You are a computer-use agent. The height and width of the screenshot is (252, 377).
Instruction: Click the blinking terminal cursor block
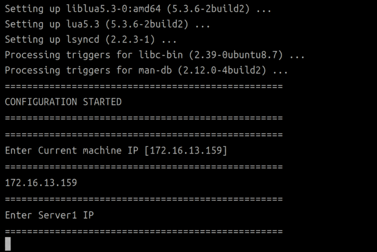pyautogui.click(x=8, y=244)
